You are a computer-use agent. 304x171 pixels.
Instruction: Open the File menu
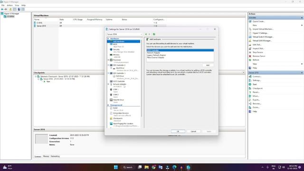[3, 5]
